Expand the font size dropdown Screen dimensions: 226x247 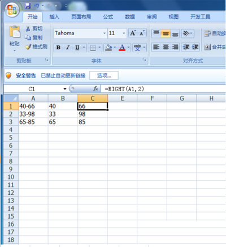(x=124, y=33)
